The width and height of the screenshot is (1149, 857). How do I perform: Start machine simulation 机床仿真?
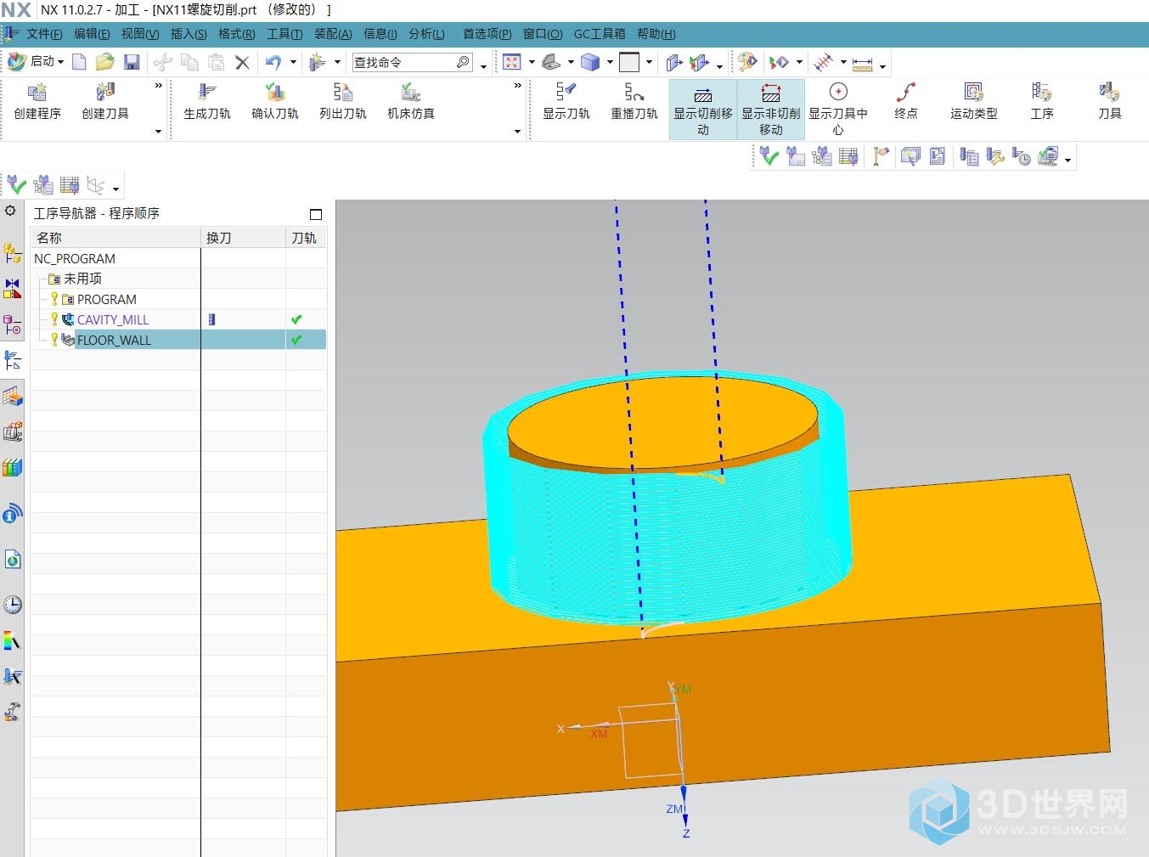411,101
